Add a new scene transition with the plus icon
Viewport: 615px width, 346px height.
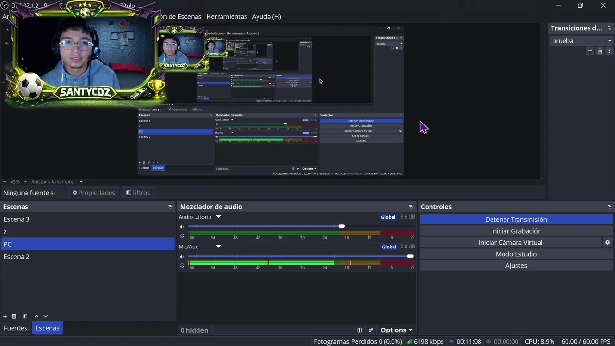click(590, 51)
